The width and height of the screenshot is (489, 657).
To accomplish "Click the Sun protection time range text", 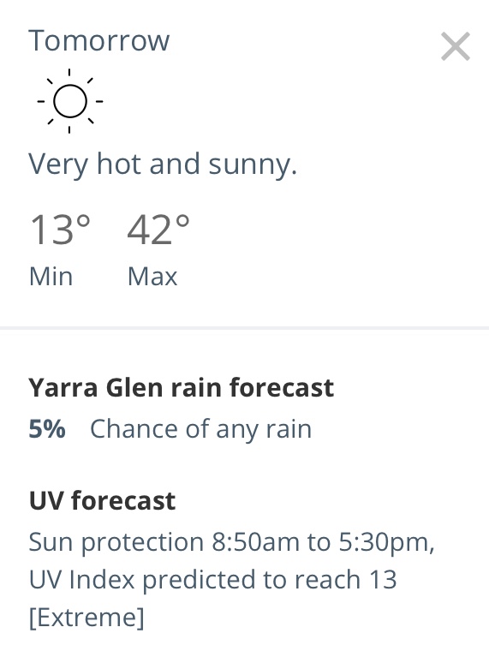I will 231,542.
